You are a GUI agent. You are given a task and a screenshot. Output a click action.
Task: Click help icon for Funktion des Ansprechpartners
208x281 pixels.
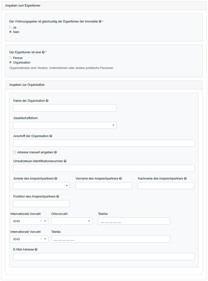(58, 196)
